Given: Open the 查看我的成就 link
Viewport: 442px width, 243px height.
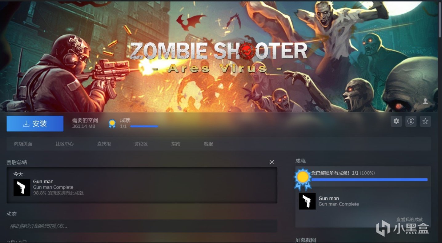Looking at the screenshot, I should [410, 220].
